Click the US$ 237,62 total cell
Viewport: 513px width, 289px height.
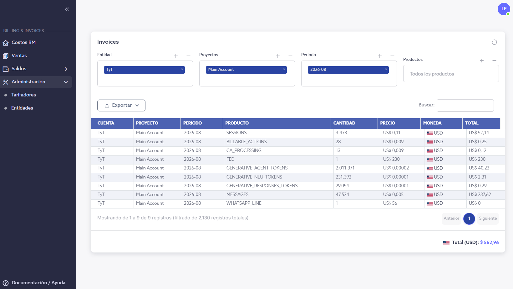485,195
